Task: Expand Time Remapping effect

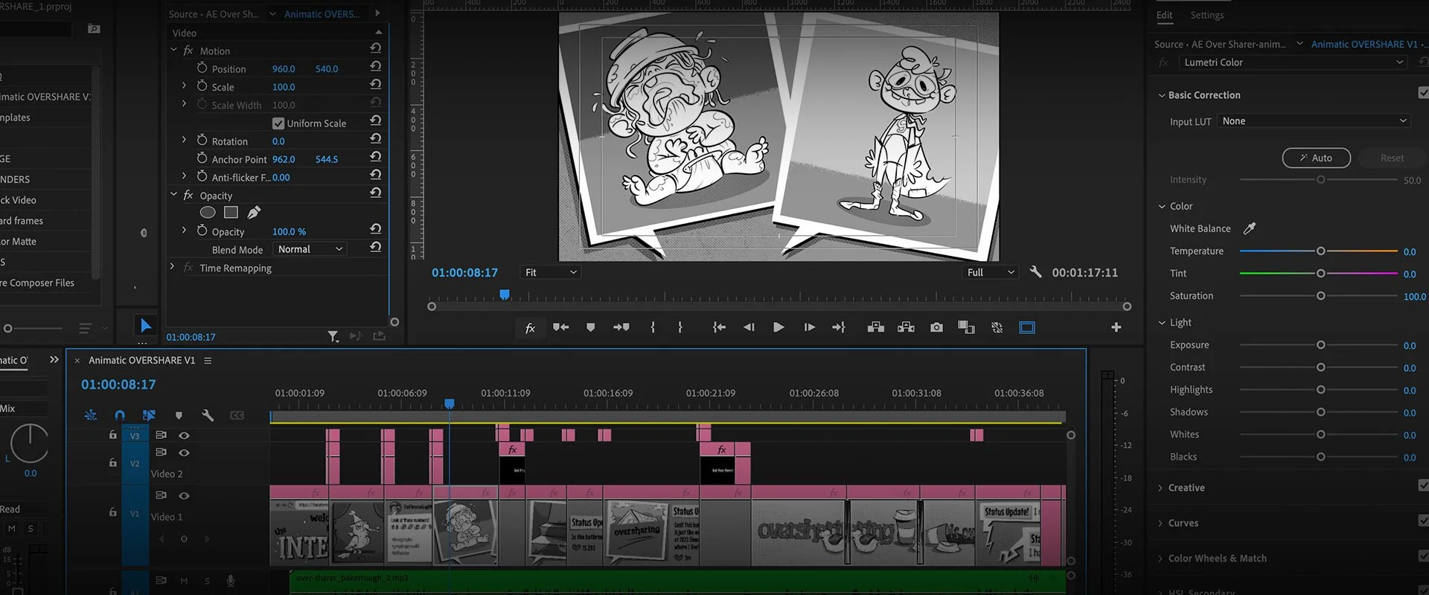Action: pyautogui.click(x=172, y=267)
